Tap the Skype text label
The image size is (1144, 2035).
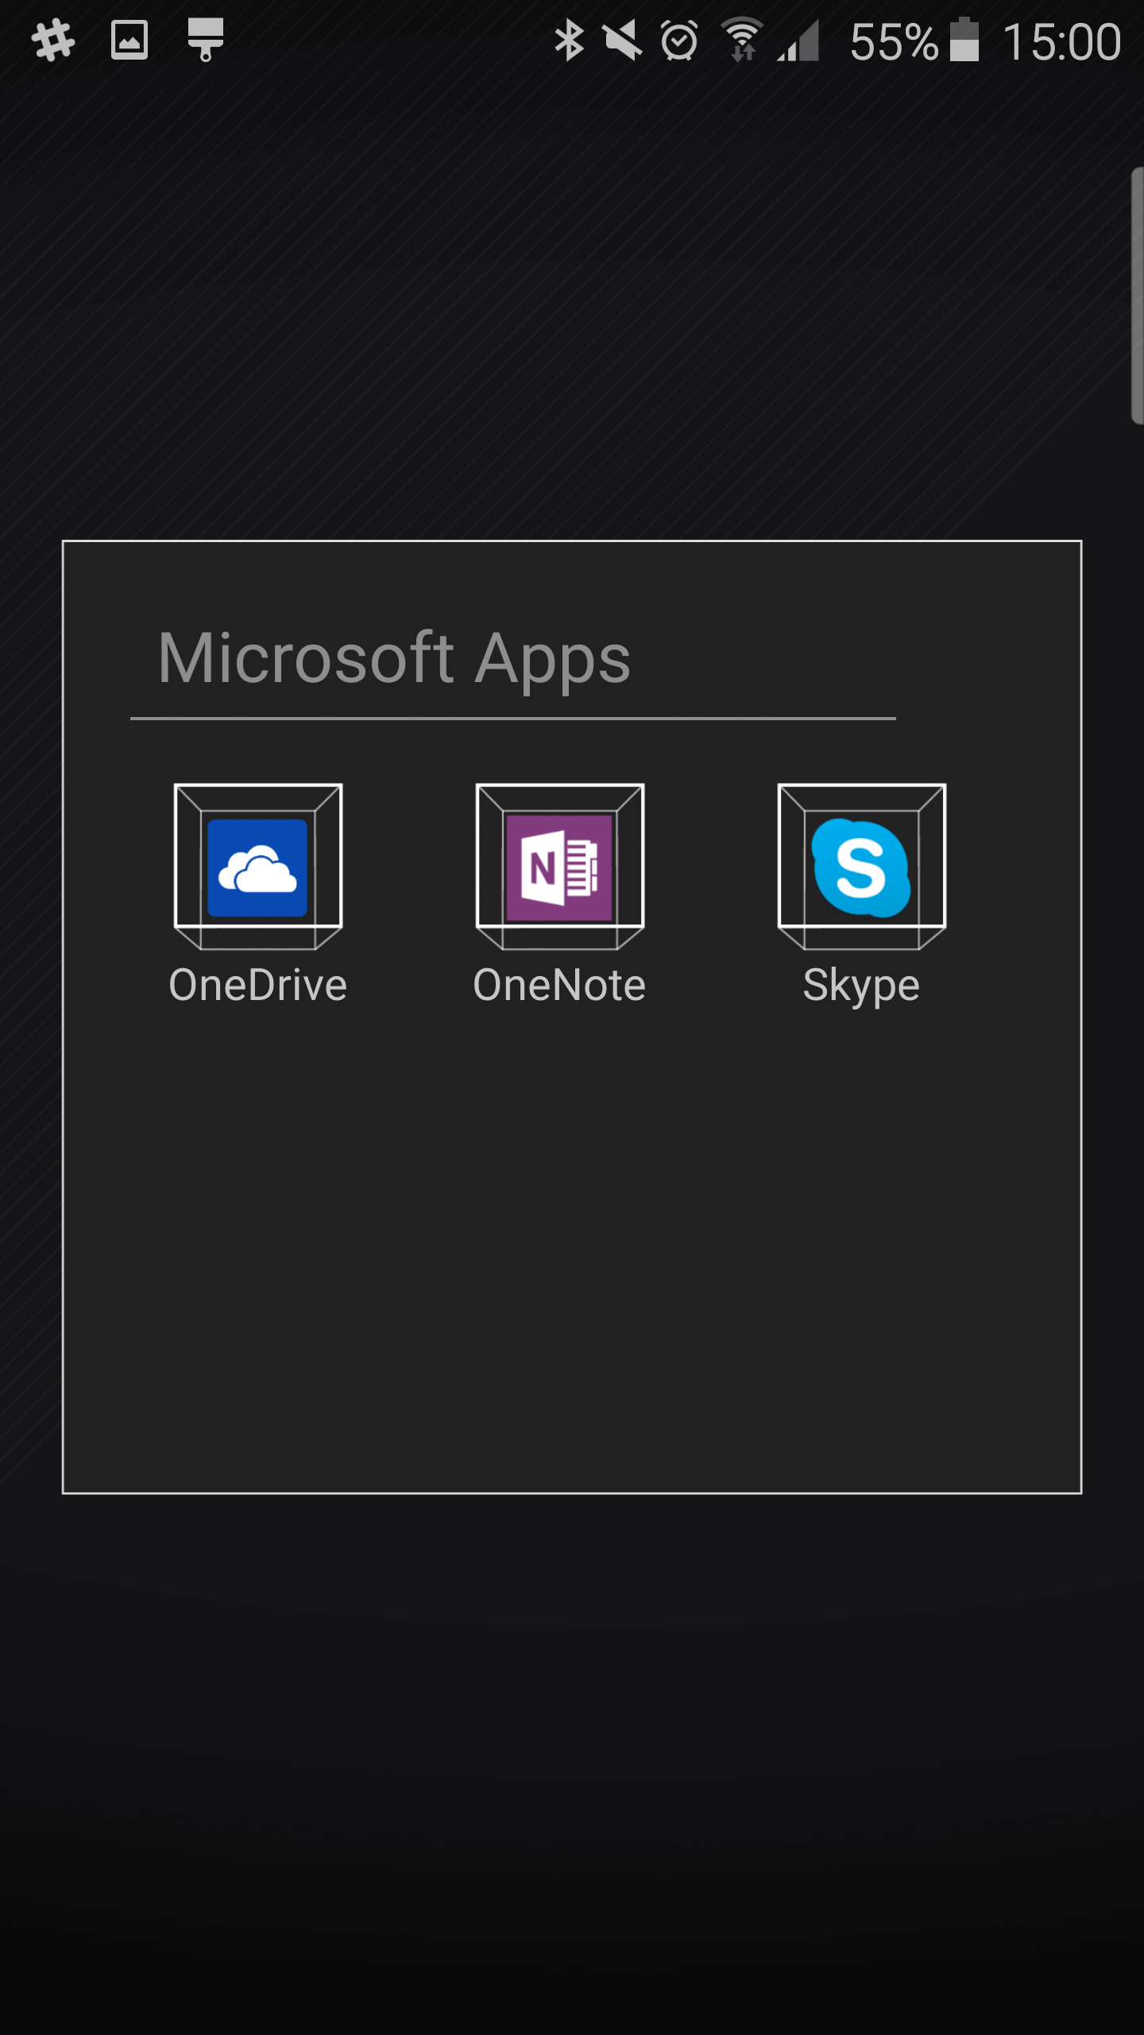coord(861,986)
